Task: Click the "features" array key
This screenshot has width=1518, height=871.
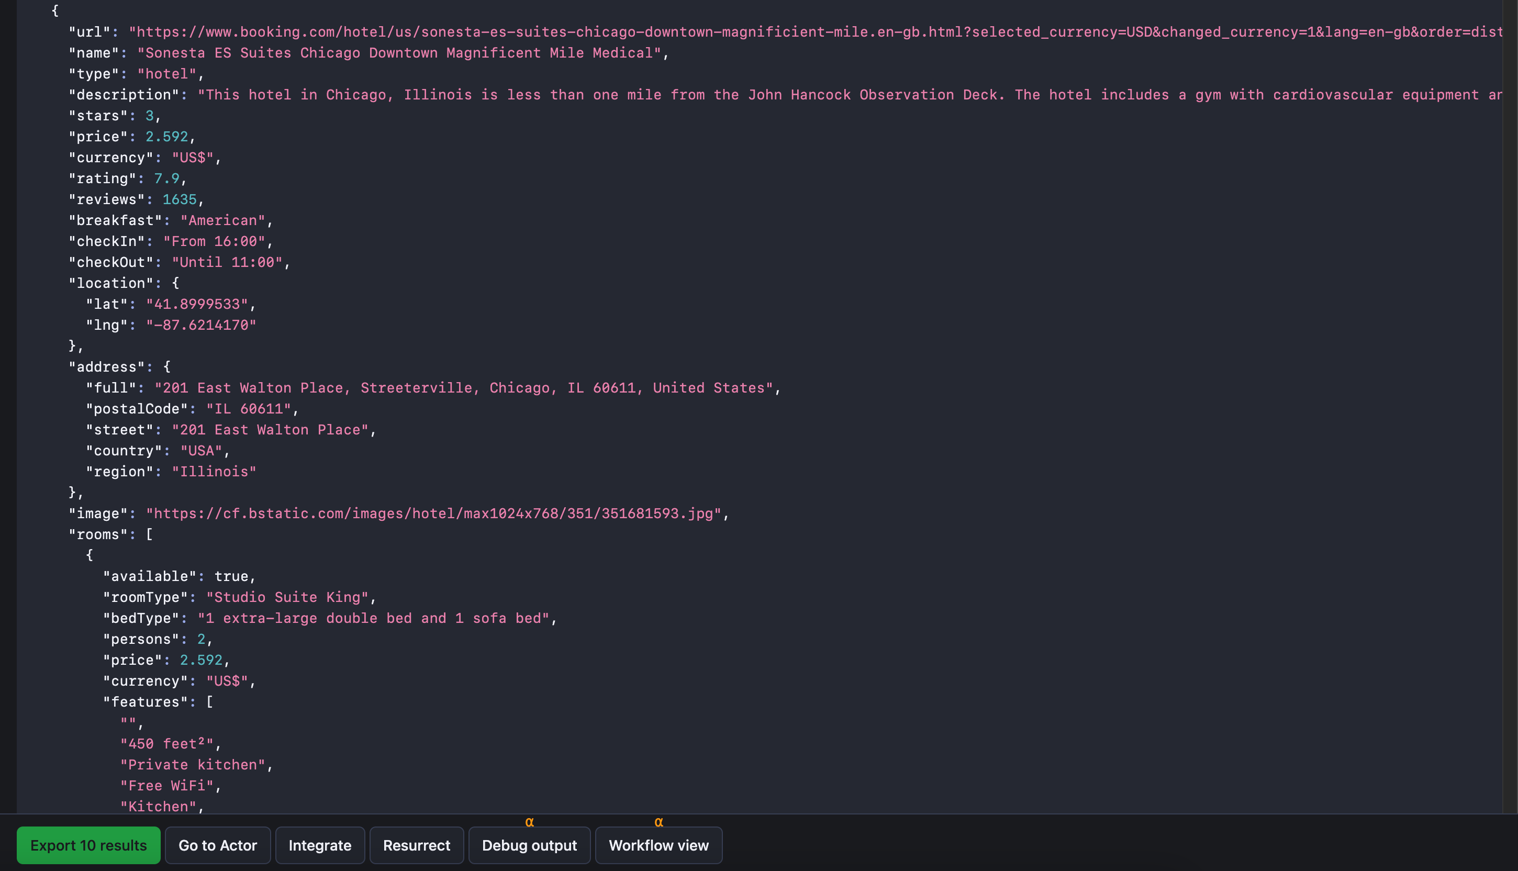Action: pyautogui.click(x=146, y=702)
